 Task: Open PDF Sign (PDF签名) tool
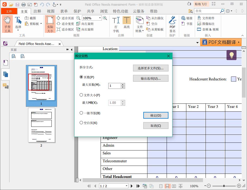173,24
